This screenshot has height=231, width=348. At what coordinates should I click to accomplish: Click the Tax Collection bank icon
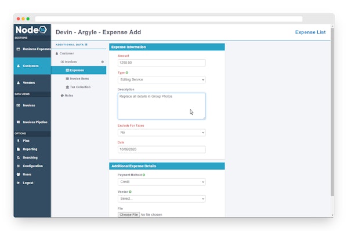coord(67,87)
